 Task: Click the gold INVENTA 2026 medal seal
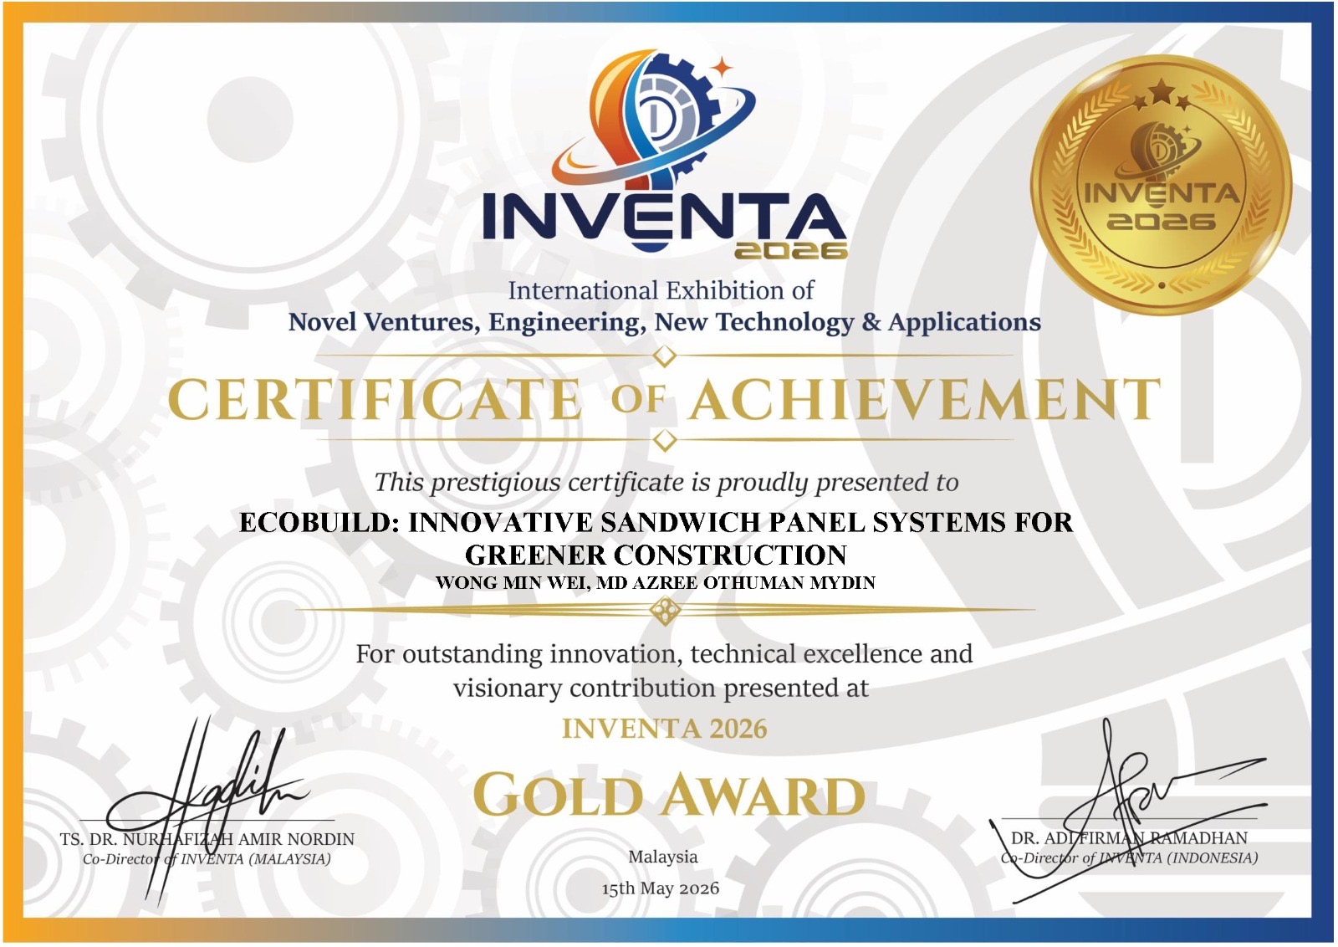point(1161,186)
